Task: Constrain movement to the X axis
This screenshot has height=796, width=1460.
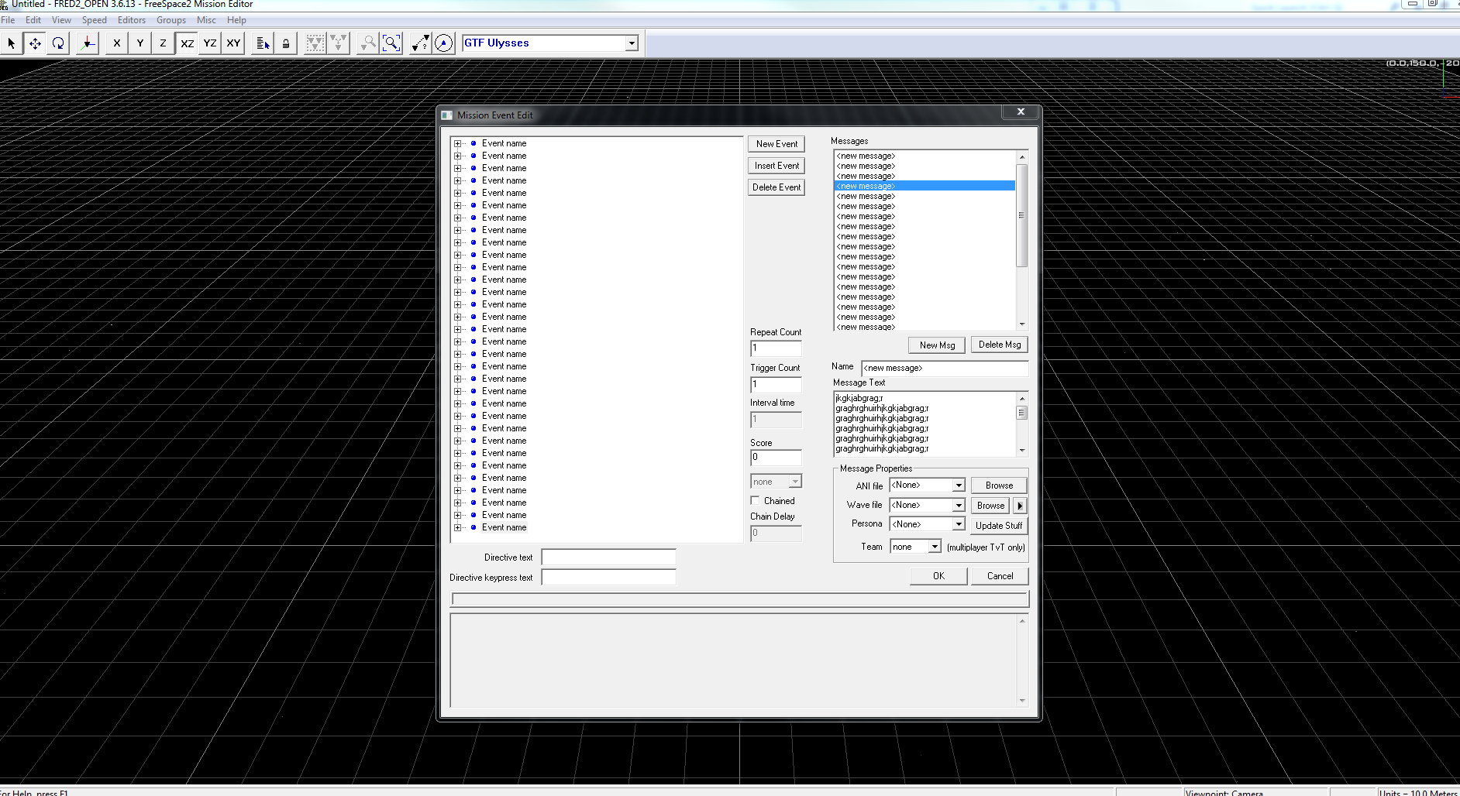Action: pos(117,43)
